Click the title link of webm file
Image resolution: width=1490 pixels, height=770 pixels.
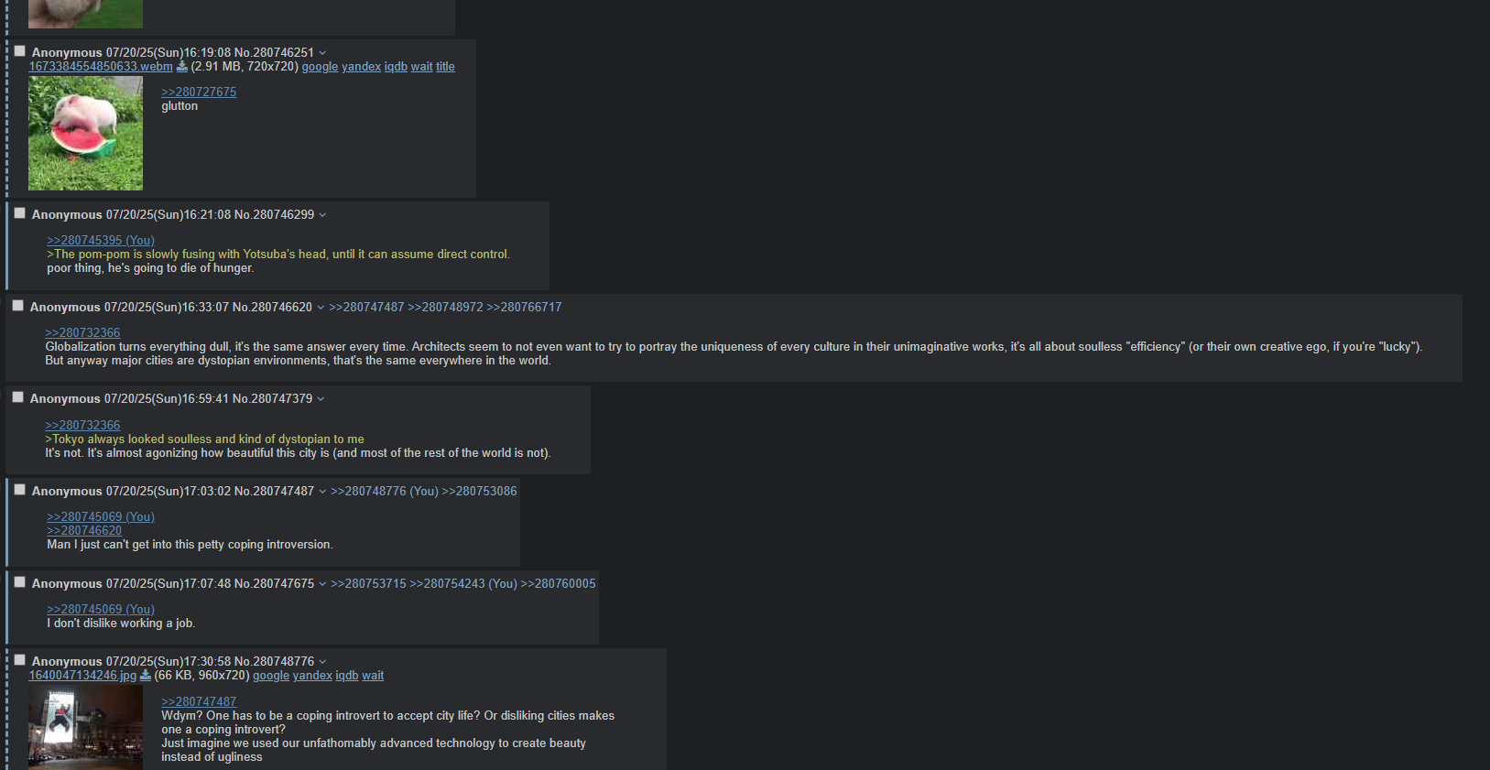point(445,67)
